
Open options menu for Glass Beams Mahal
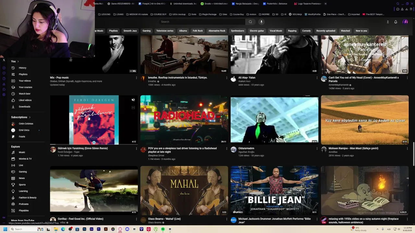(x=227, y=219)
